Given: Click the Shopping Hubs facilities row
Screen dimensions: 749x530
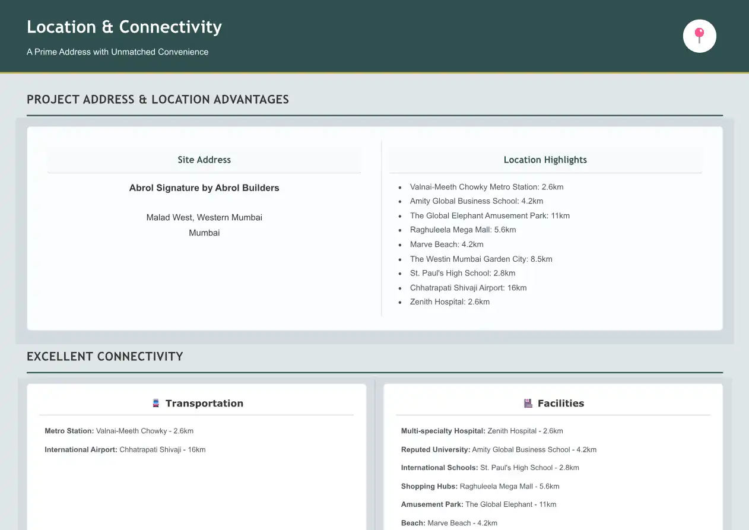Looking at the screenshot, I should (480, 487).
